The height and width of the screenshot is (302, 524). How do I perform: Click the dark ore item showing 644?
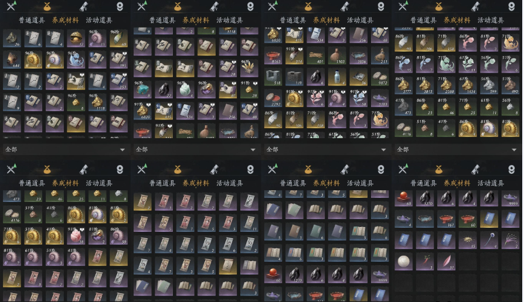pyautogui.click(x=12, y=59)
